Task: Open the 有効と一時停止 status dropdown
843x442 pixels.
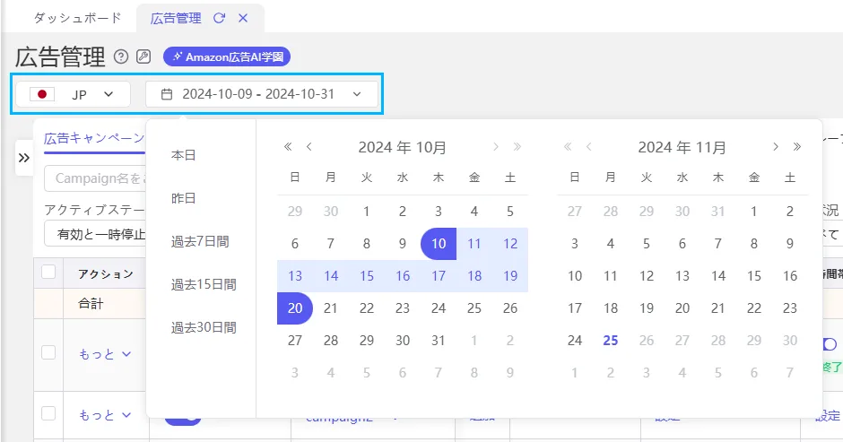Action: [95, 234]
